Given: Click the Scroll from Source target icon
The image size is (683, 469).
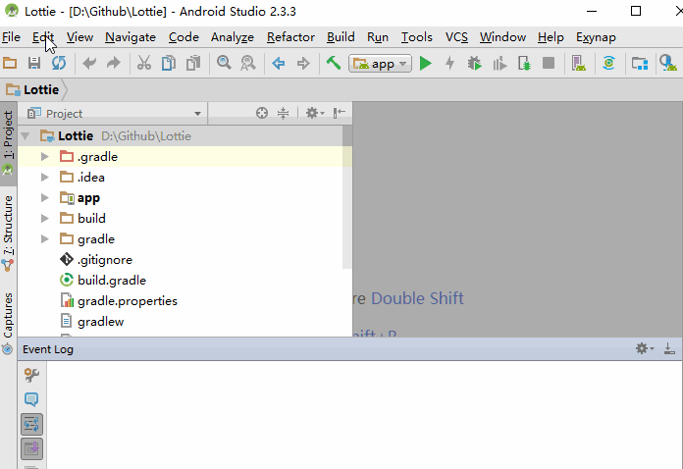Looking at the screenshot, I should [262, 113].
